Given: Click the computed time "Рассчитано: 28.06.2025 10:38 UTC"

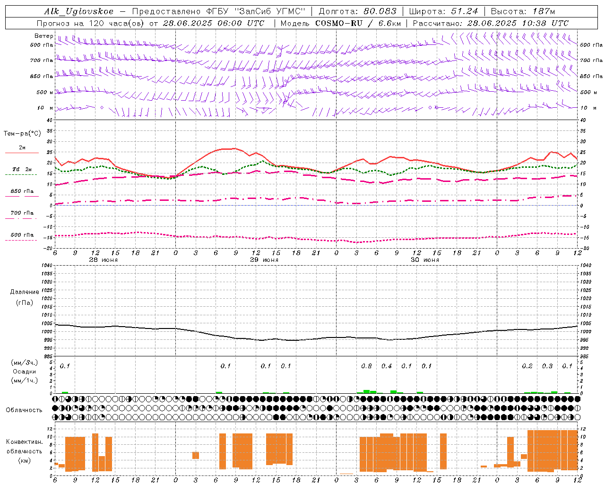Looking at the screenshot, I should [x=491, y=23].
